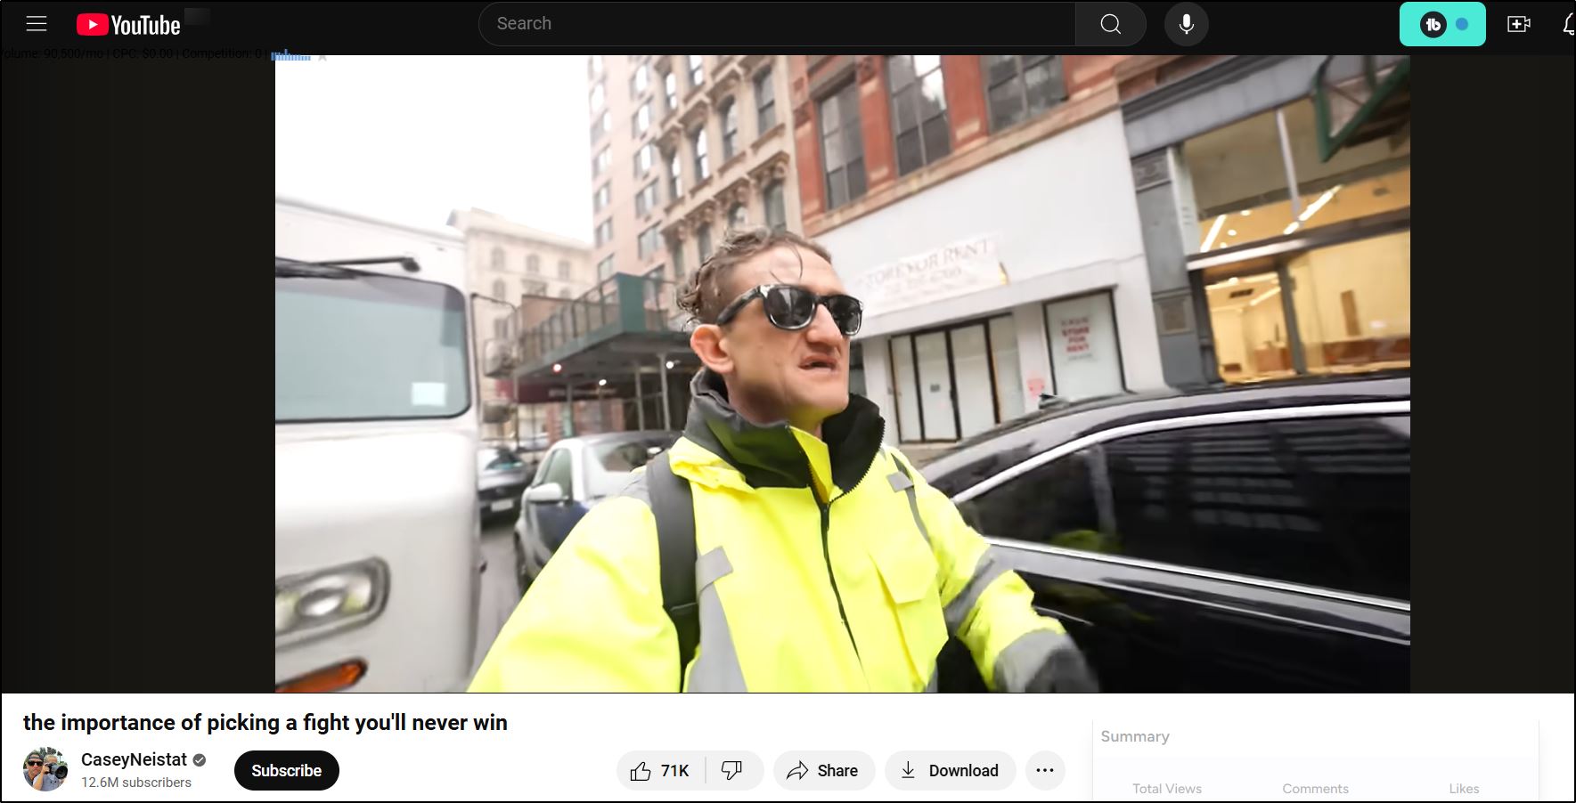This screenshot has height=803, width=1576.
Task: Open the three-dots more actions menu
Action: point(1045,771)
